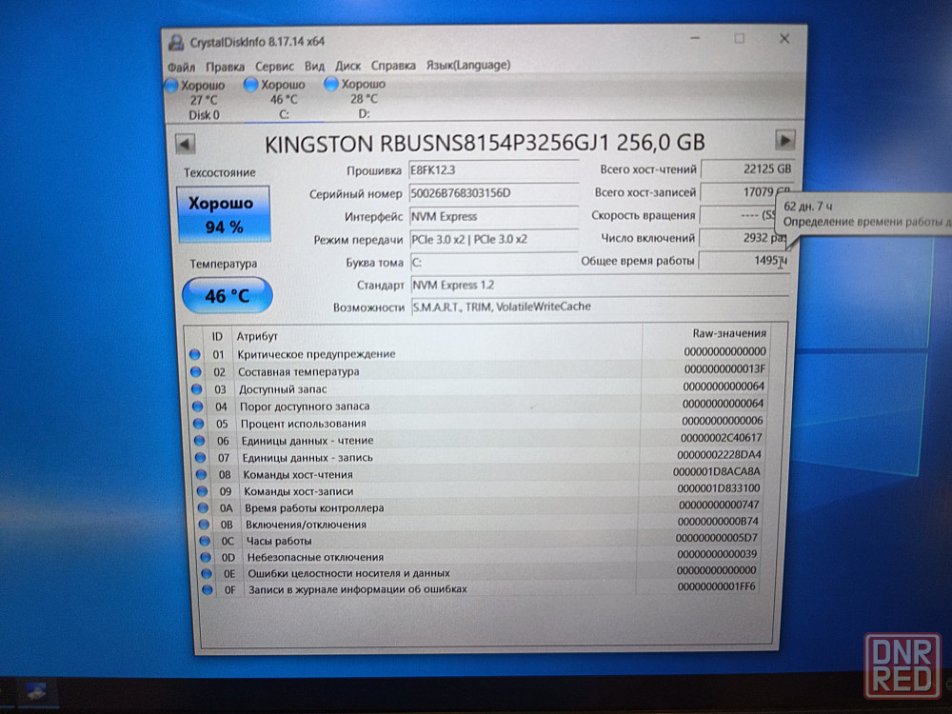Screen dimensions: 952x714
Task: Select Disk 0 status icon at 27 °C
Action: pos(172,86)
